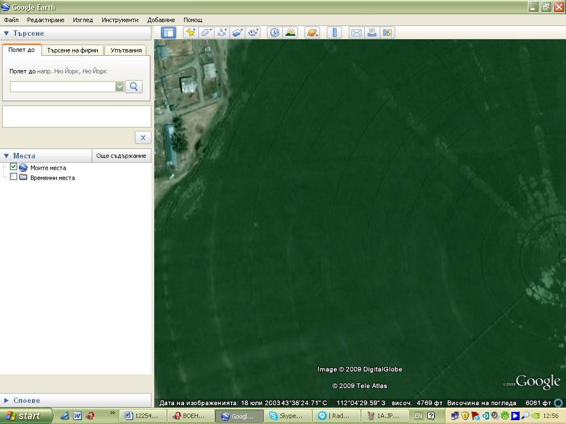
Task: Open the ruler measurement tool
Action: pos(334,33)
